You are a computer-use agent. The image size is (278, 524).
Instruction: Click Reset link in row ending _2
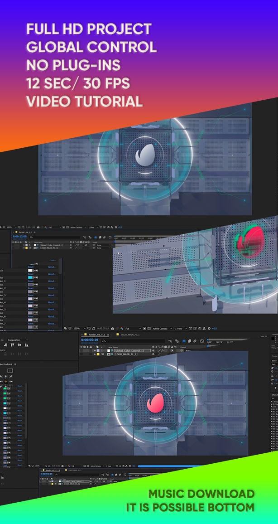click(31, 288)
